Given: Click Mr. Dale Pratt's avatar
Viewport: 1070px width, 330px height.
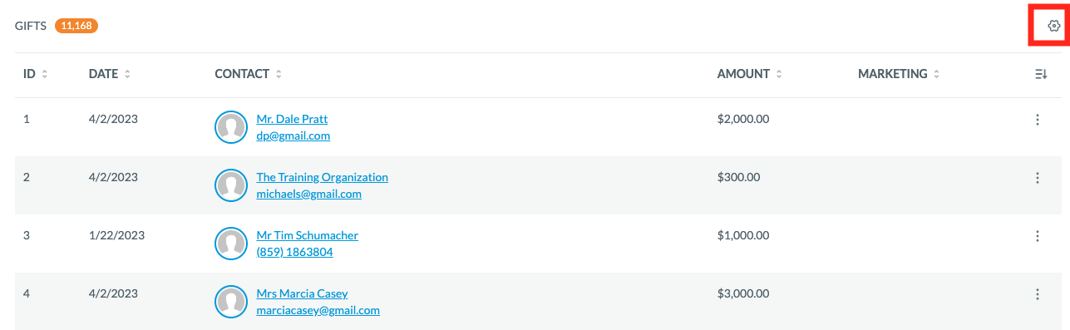Looking at the screenshot, I should click(230, 127).
